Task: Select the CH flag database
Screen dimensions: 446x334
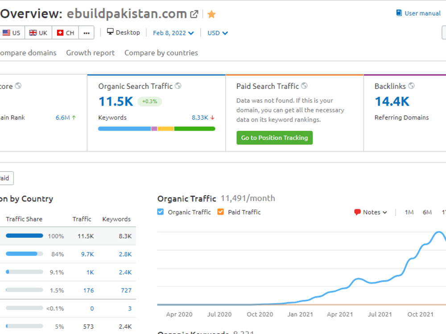Action: tap(66, 33)
